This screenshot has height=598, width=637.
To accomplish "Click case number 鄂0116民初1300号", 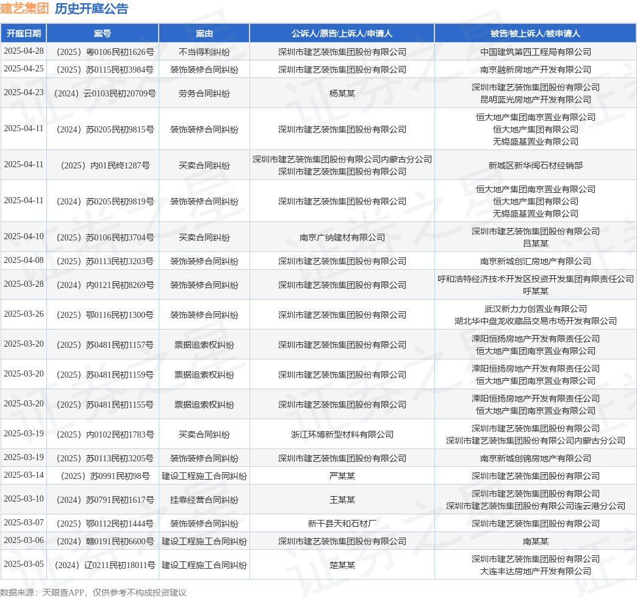I will point(105,315).
